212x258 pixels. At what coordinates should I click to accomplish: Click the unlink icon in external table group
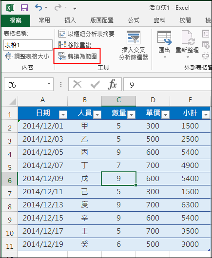pos(206,56)
